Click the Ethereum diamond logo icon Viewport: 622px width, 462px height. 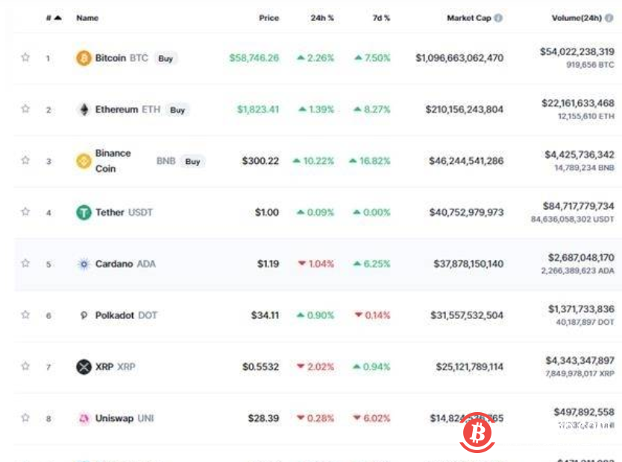click(84, 110)
